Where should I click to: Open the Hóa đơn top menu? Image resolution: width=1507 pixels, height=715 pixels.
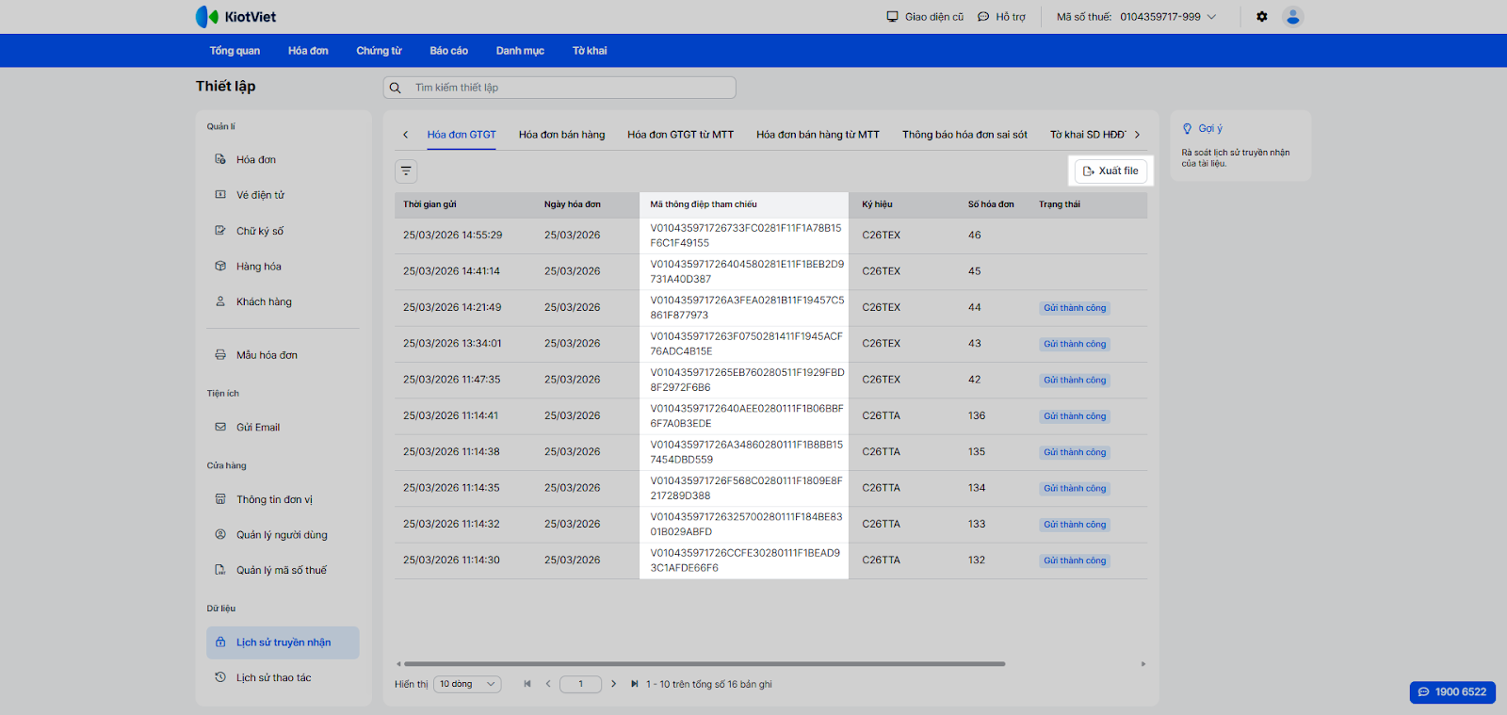click(308, 51)
